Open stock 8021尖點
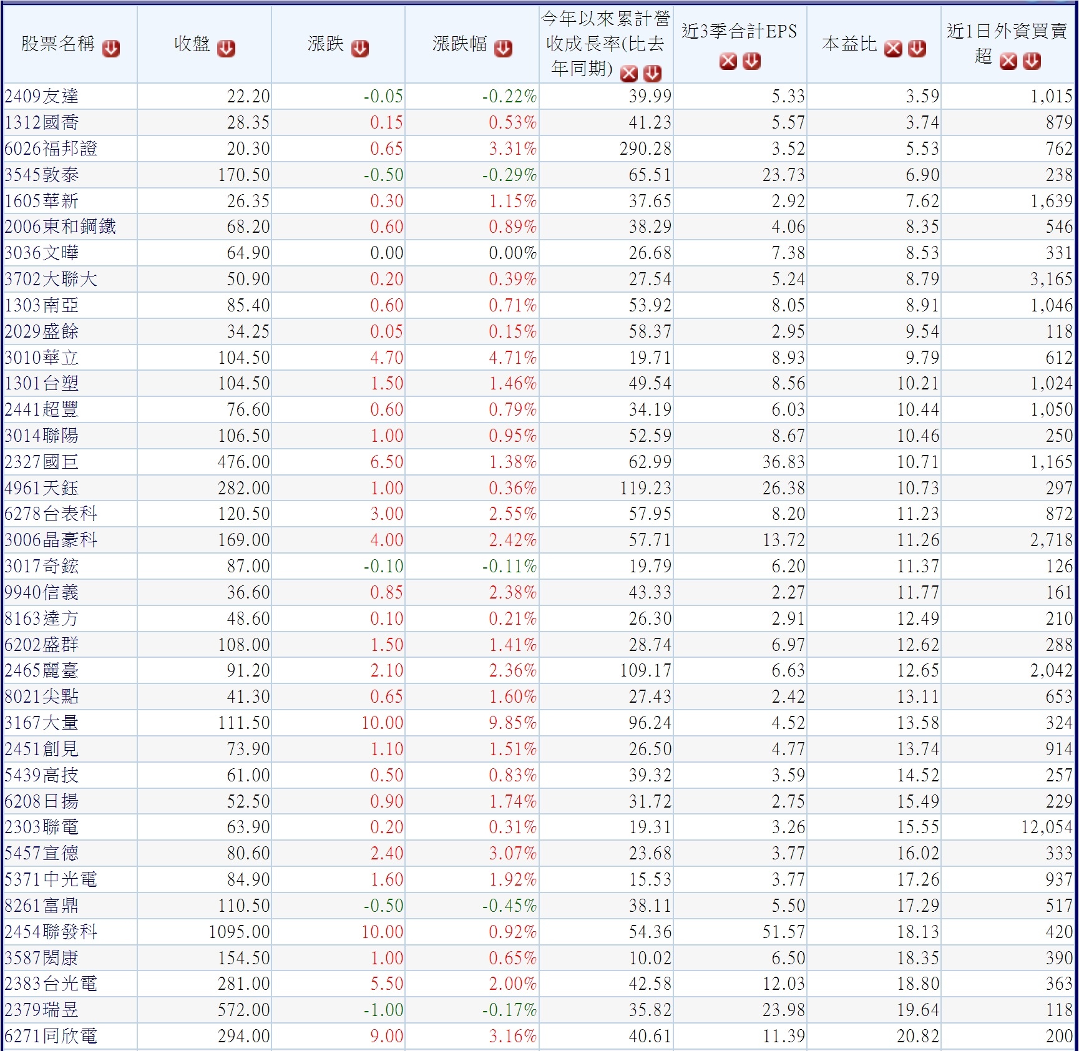This screenshot has width=1079, height=1051. (42, 697)
